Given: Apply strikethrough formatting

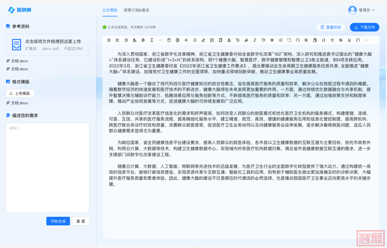Looking at the screenshot, I should (x=341, y=40).
